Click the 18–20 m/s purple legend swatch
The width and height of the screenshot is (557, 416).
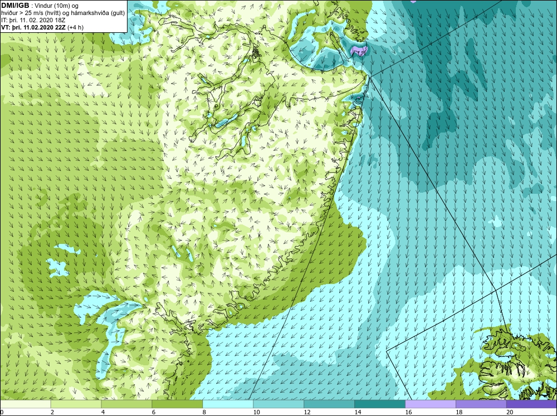(x=481, y=404)
